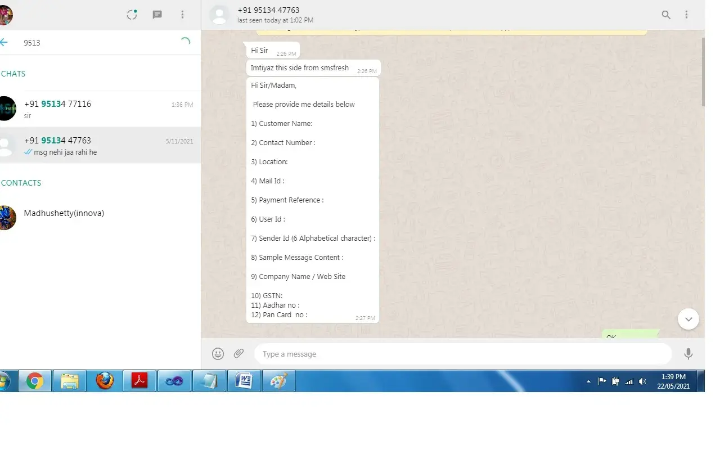720x450 pixels.
Task: Click the Type a message field
Action: click(461, 354)
